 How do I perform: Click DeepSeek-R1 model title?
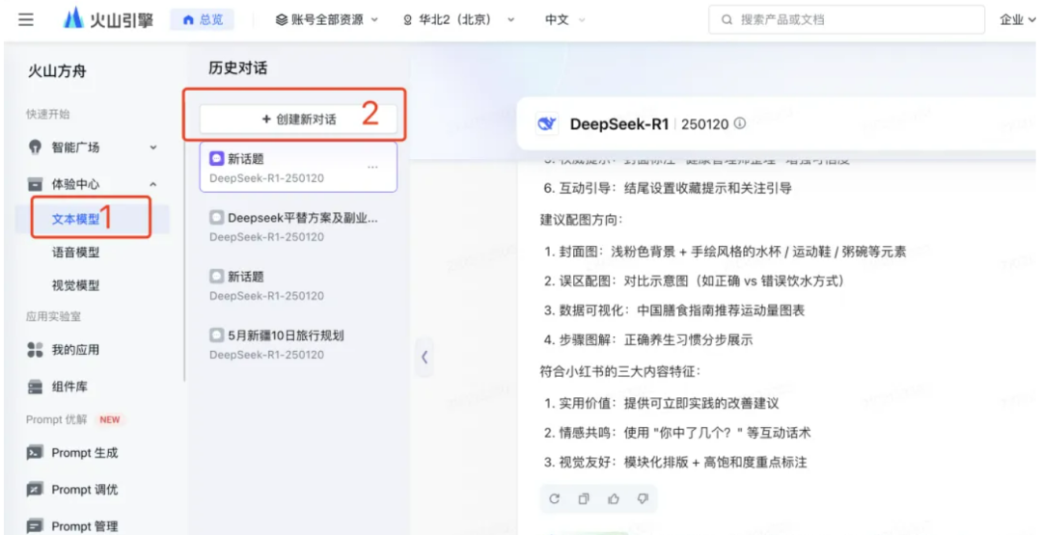(x=619, y=124)
